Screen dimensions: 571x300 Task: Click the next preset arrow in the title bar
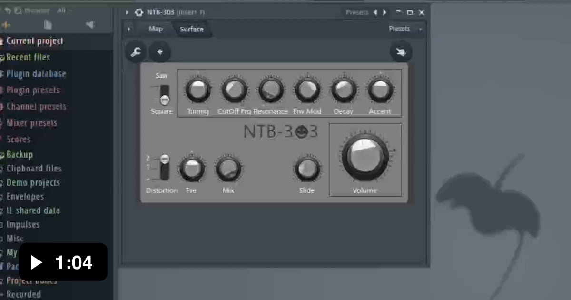pyautogui.click(x=384, y=12)
